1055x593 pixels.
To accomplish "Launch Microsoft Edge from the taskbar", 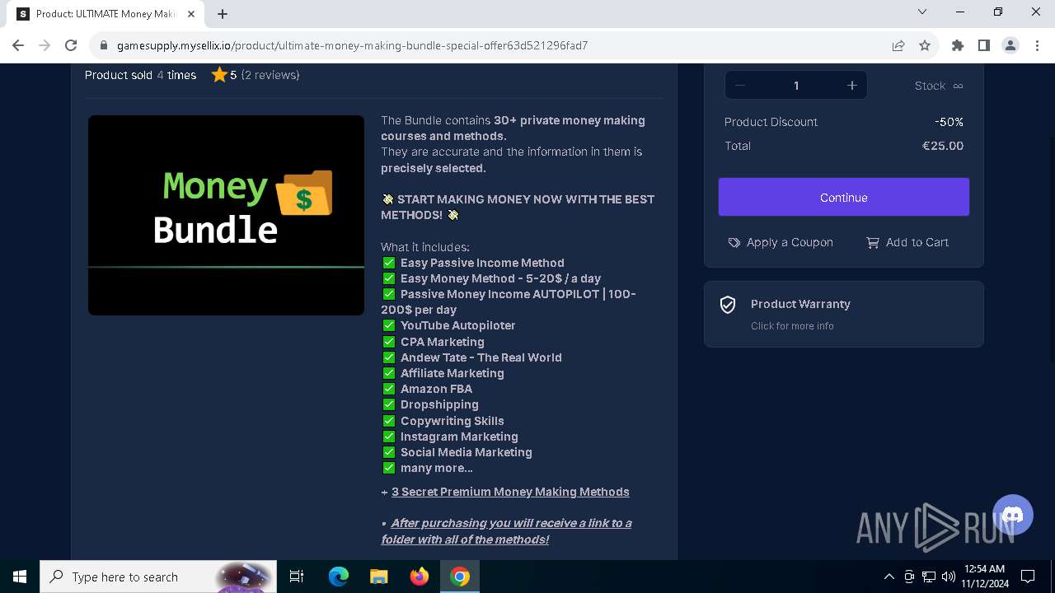I will pos(339,577).
